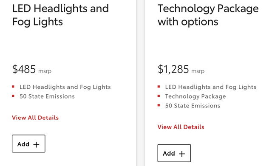Add the LED Headlights and Fog Lights package

(x=28, y=143)
